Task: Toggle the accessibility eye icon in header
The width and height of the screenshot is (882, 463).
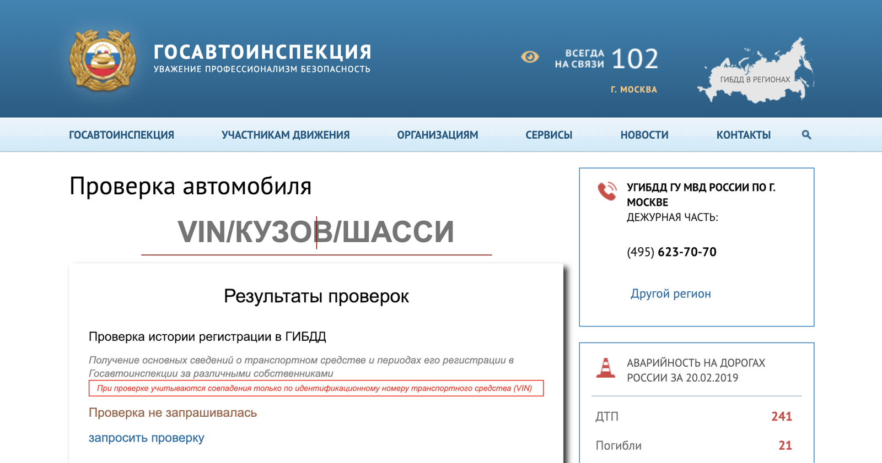Action: pyautogui.click(x=530, y=57)
